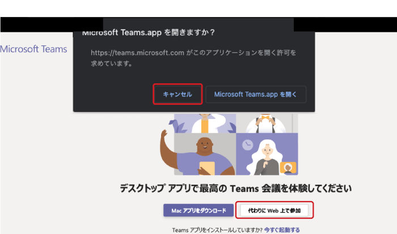The width and height of the screenshot is (397, 234).
Task: Open the 今すぐ起動する link
Action: click(282, 230)
